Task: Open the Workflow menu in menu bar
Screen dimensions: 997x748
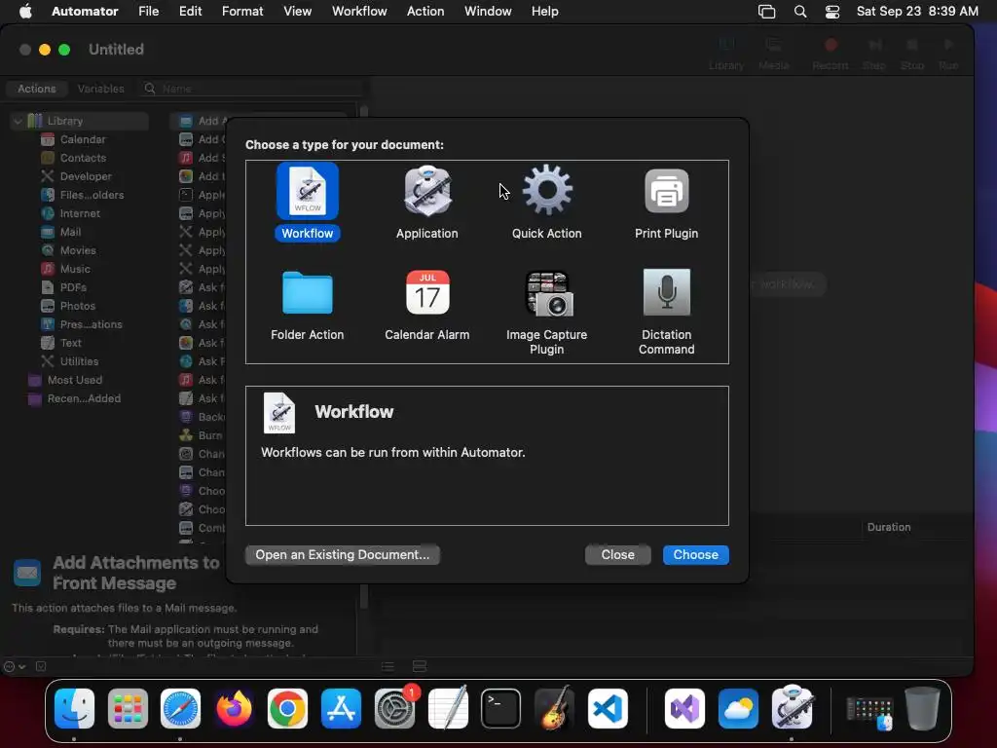Action: 359,11
